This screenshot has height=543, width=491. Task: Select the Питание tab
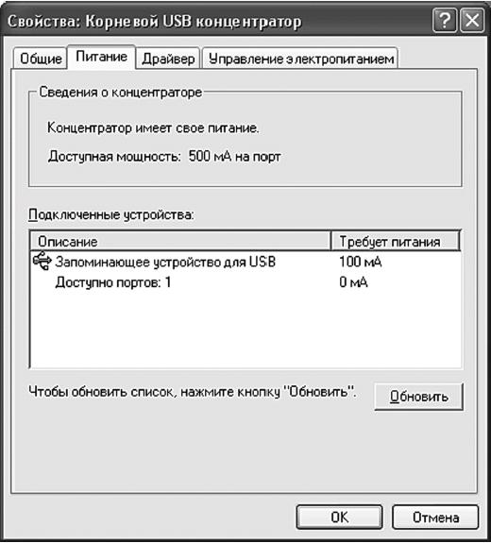[101, 58]
